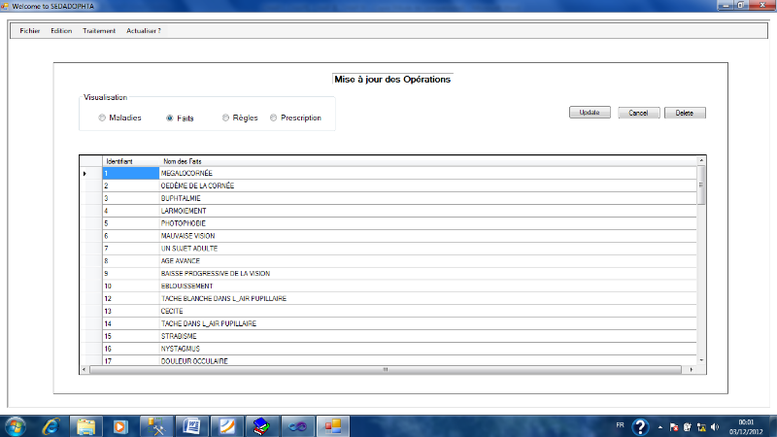Select the MEGALOCORNÉE cell
Image resolution: width=777 pixels, height=437 pixels.
tap(428, 174)
